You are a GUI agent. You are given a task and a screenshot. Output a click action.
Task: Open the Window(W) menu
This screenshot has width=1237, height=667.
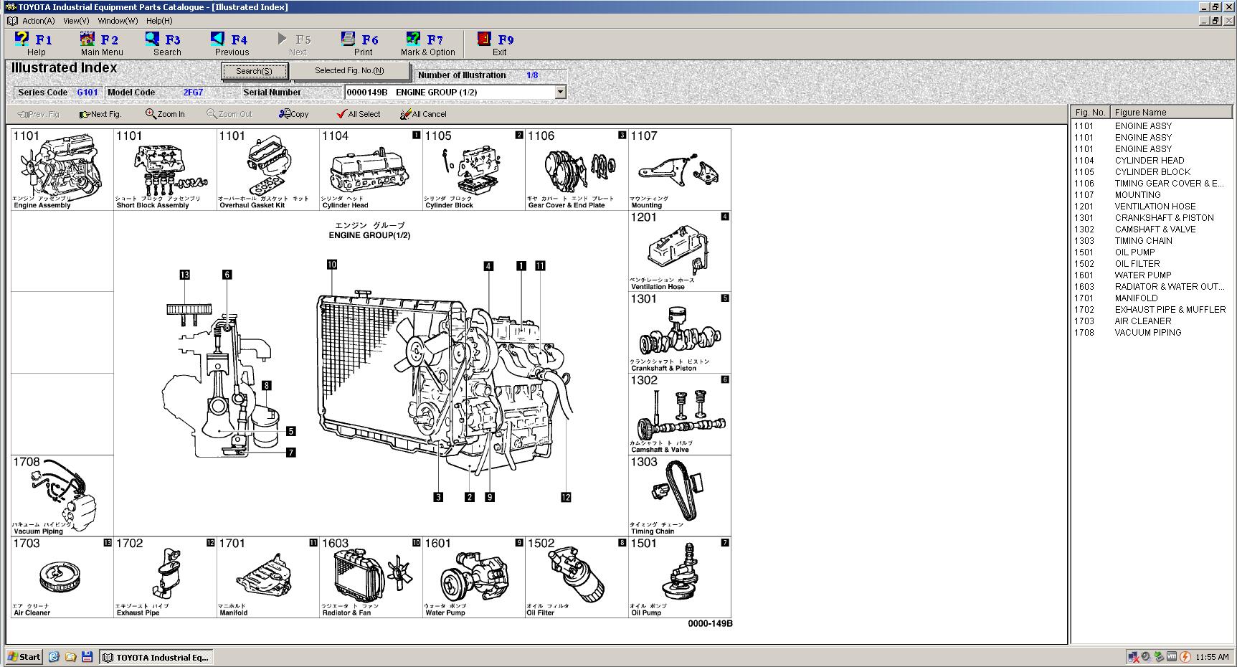[118, 21]
